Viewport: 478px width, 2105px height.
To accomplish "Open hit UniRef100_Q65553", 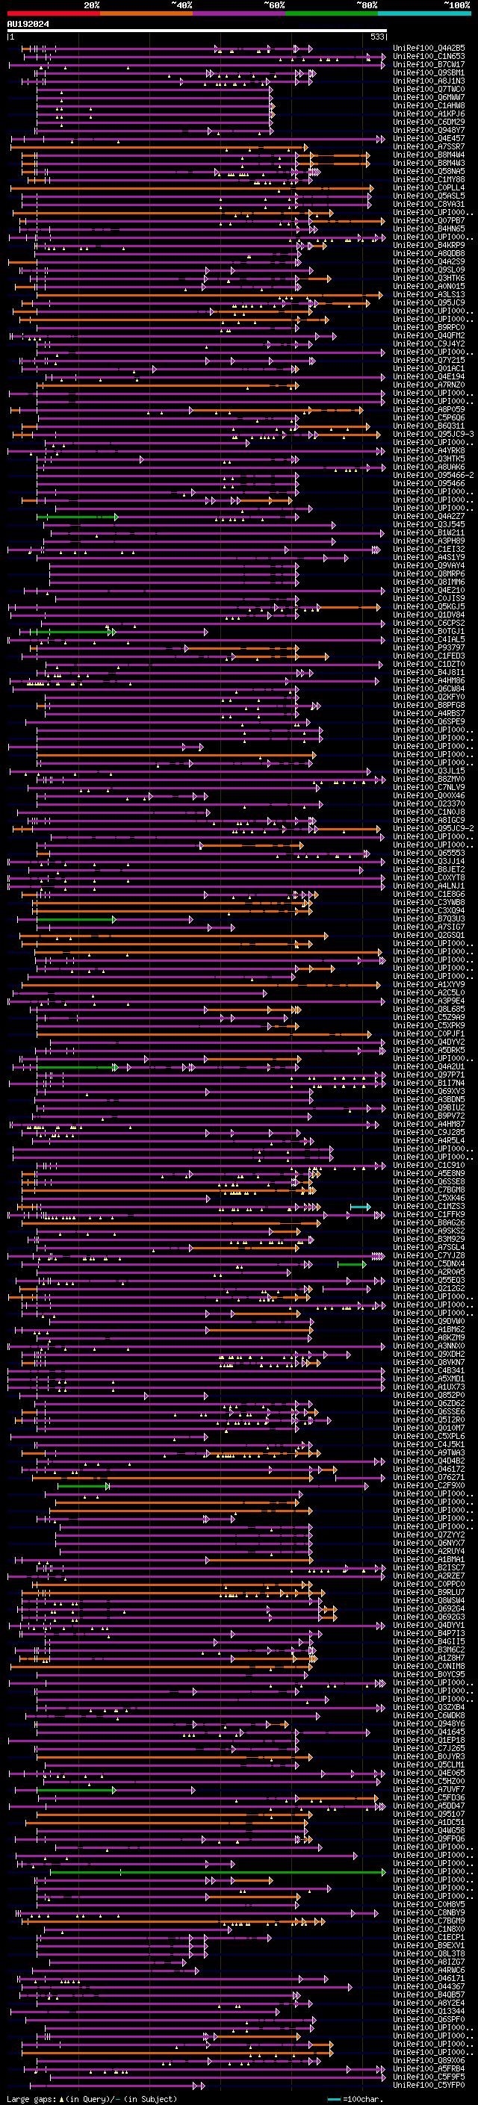I will pyautogui.click(x=429, y=853).
